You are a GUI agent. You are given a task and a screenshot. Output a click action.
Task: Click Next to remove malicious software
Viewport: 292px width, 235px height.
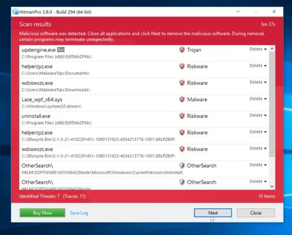click(213, 213)
